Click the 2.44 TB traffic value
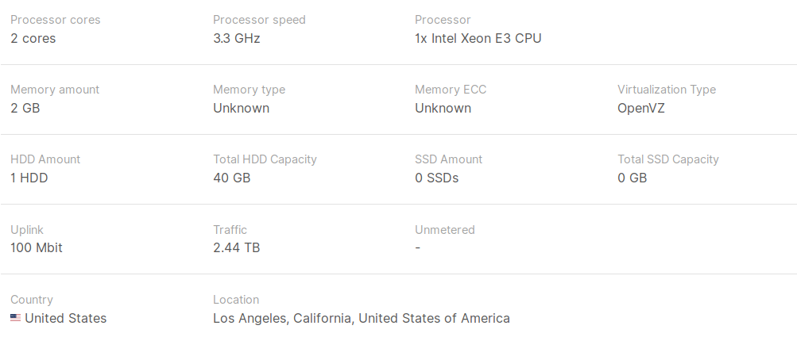797x337 pixels. pos(236,247)
